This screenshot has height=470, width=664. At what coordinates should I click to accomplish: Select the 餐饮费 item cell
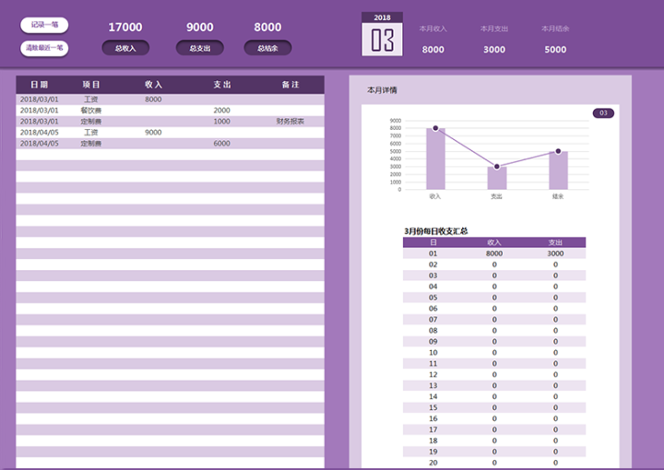coord(91,110)
